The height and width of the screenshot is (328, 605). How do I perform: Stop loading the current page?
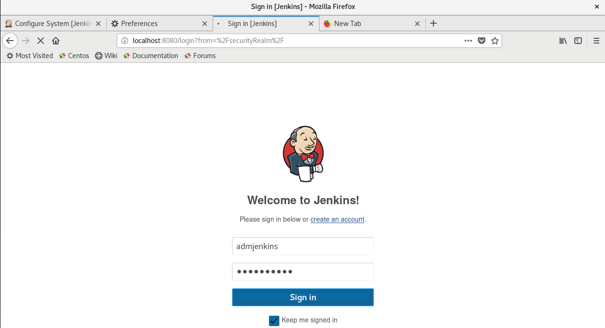click(x=41, y=41)
